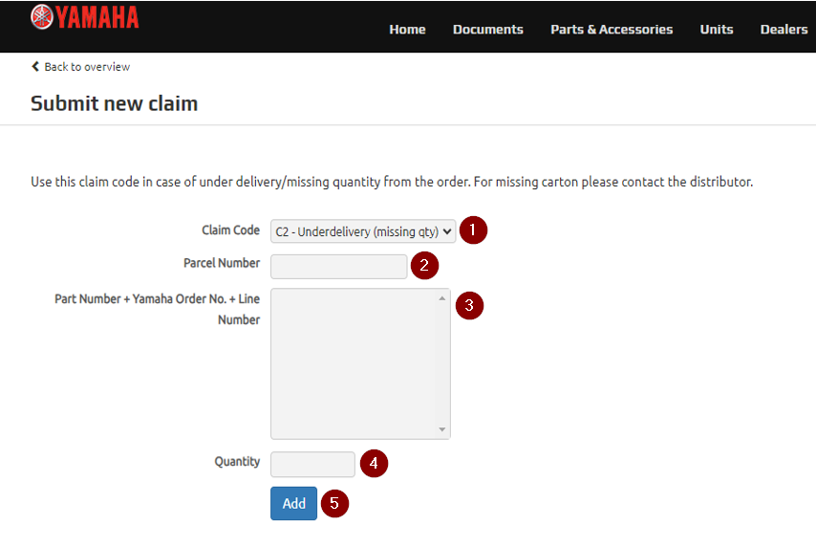This screenshot has width=816, height=547.
Task: Click the red numbered marker 4
Action: click(374, 463)
